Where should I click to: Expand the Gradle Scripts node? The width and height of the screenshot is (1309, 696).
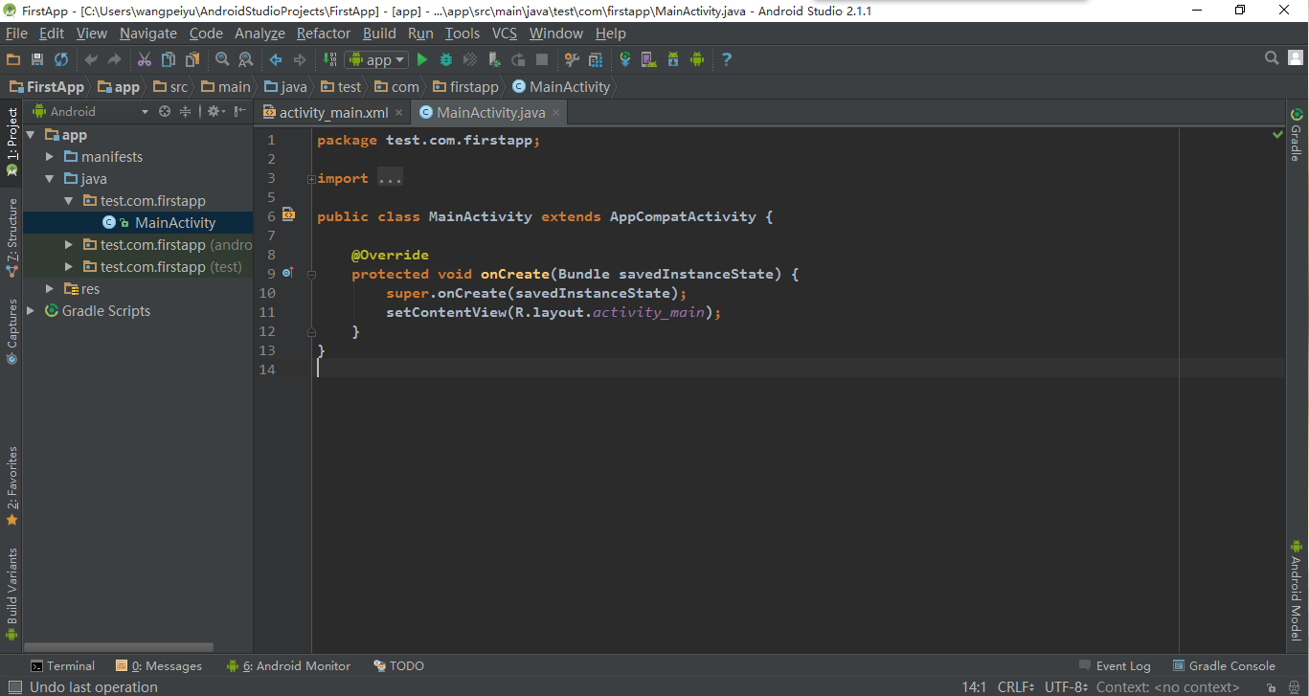(x=31, y=311)
